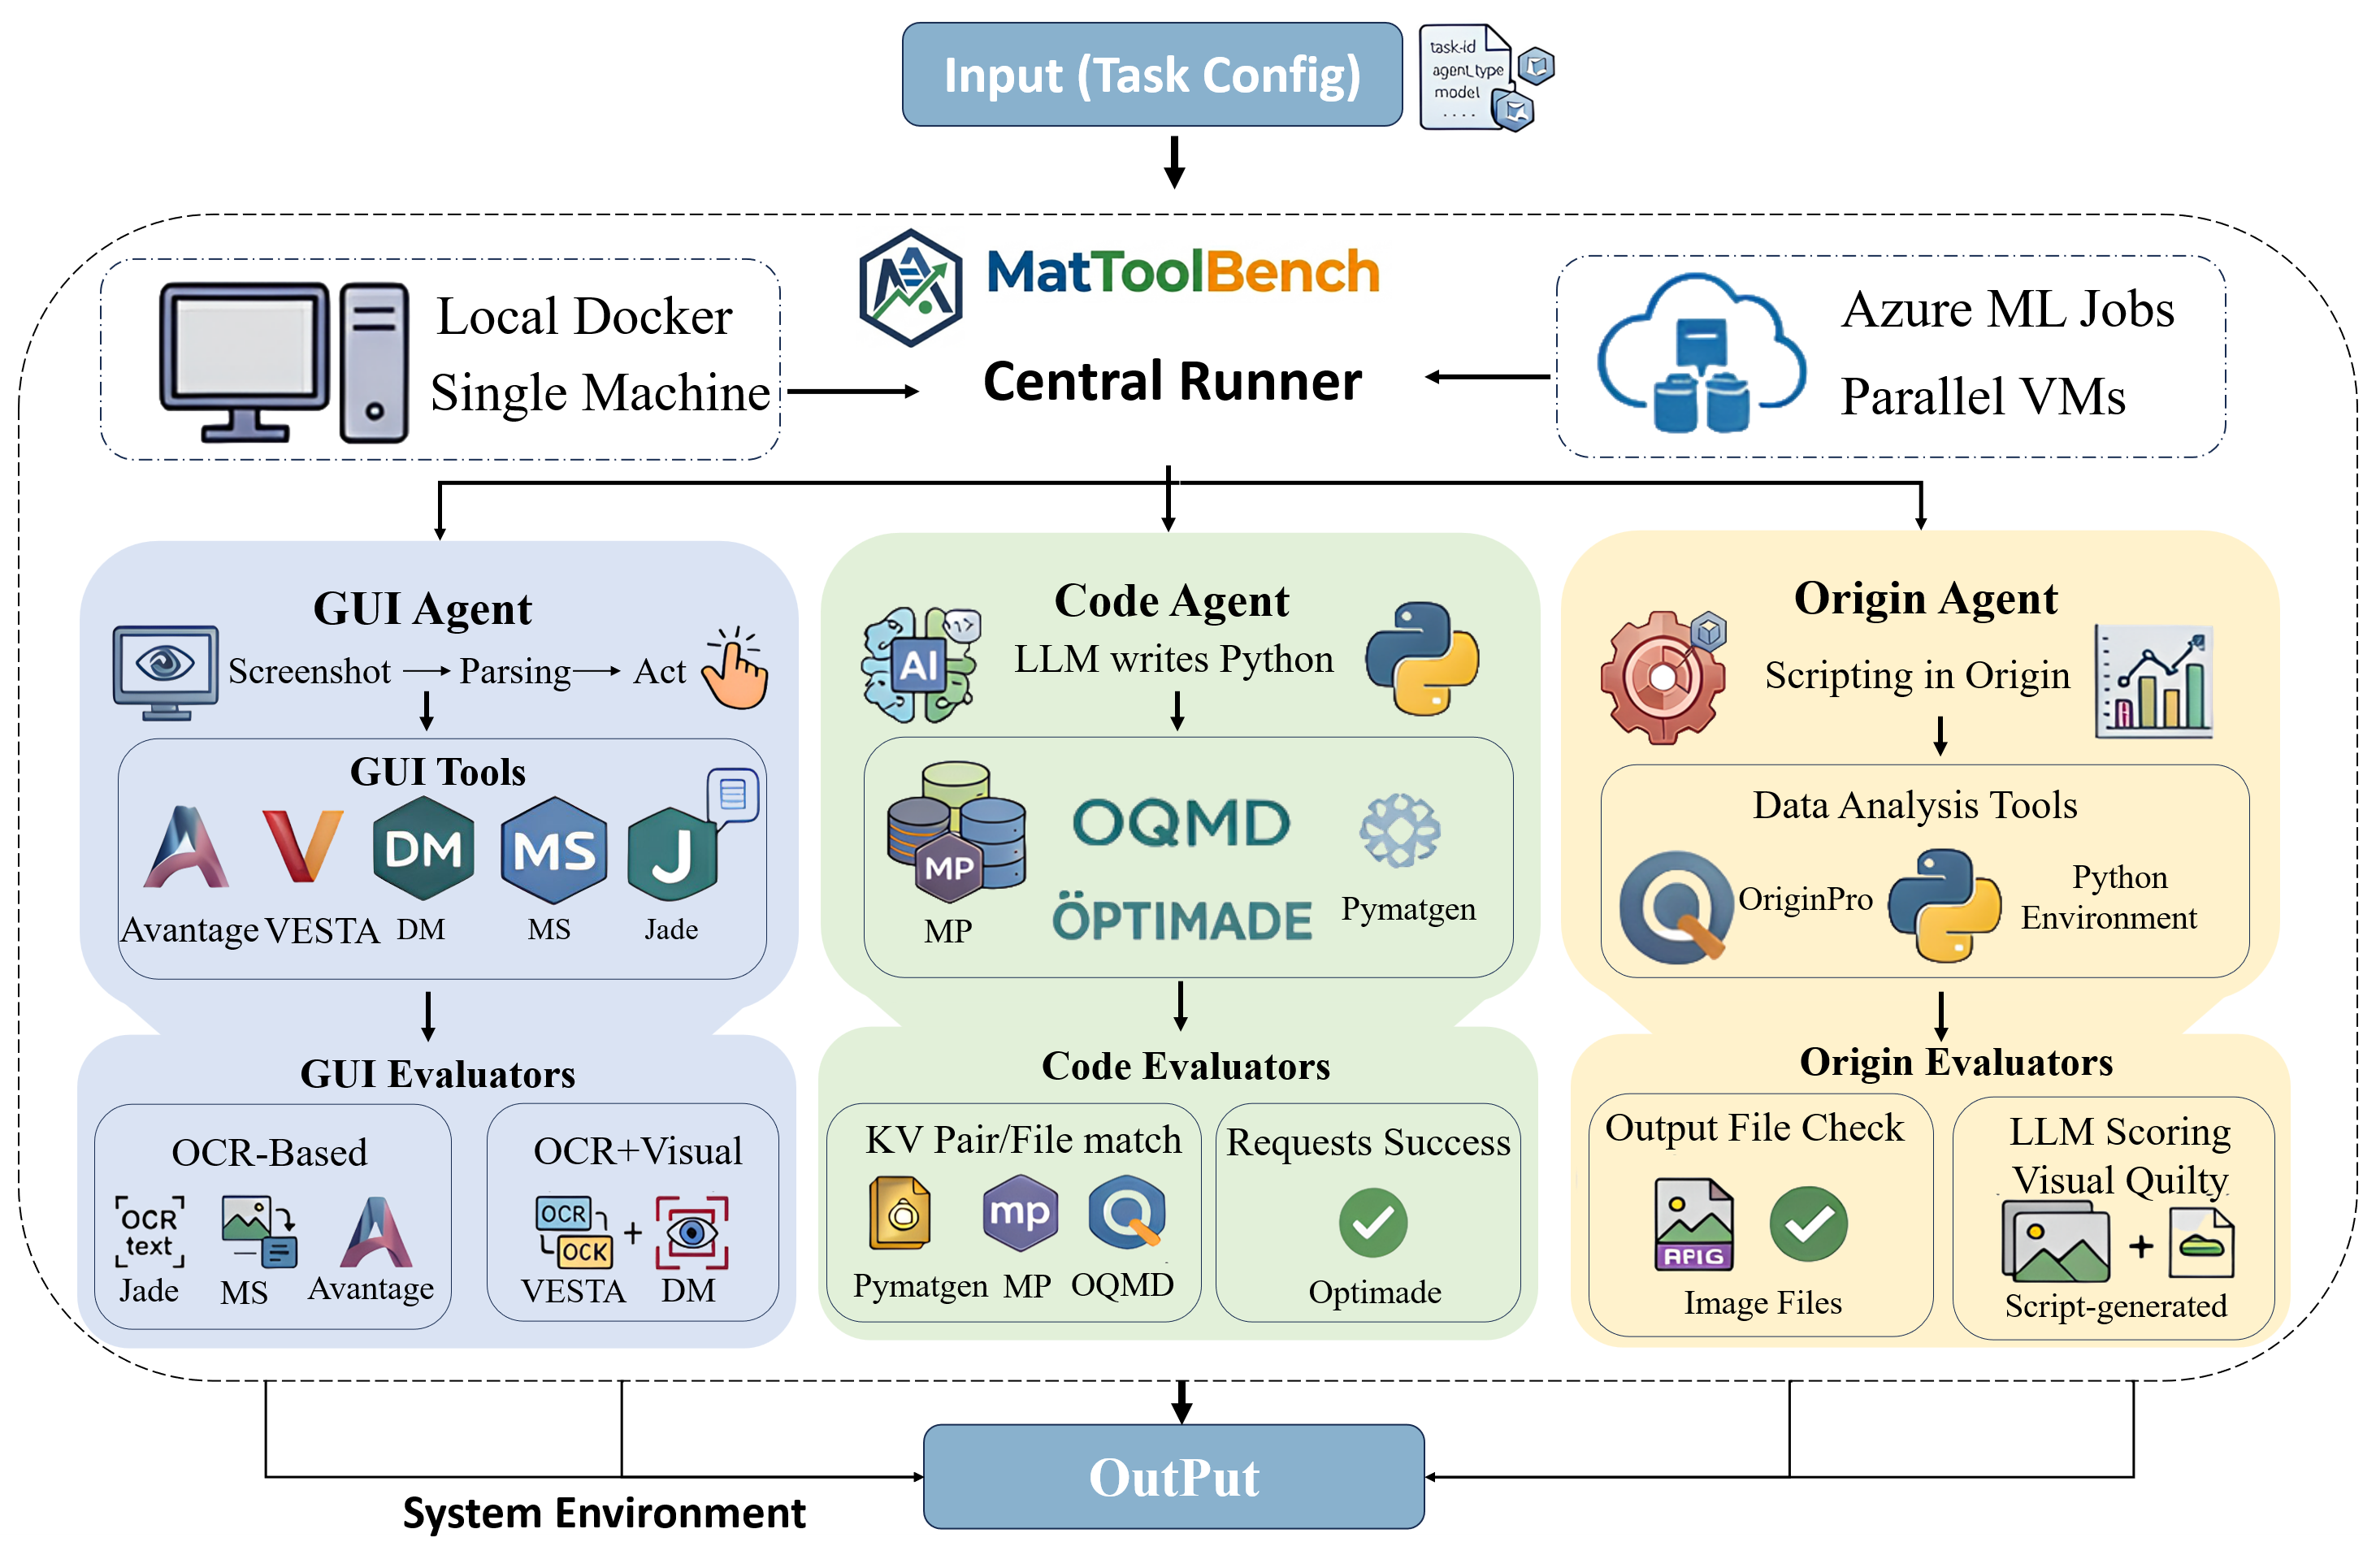Click the Local Docker text
The image size is (2376, 1568).
click(x=584, y=316)
